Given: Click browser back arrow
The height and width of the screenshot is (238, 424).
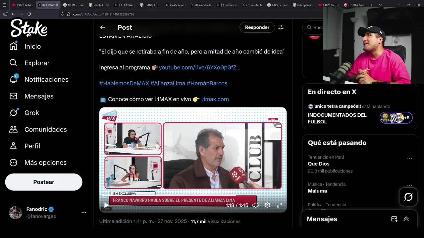Looking at the screenshot, I should click(x=13, y=14).
